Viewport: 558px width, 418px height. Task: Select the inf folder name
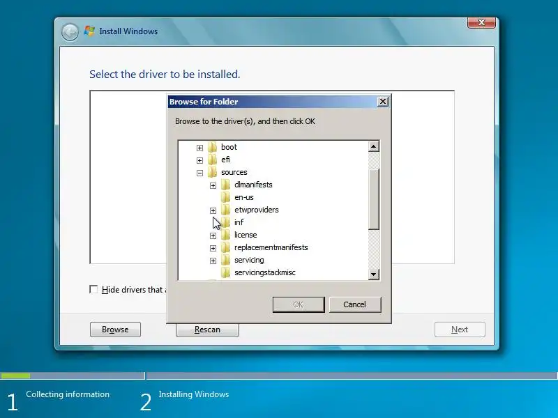(239, 222)
